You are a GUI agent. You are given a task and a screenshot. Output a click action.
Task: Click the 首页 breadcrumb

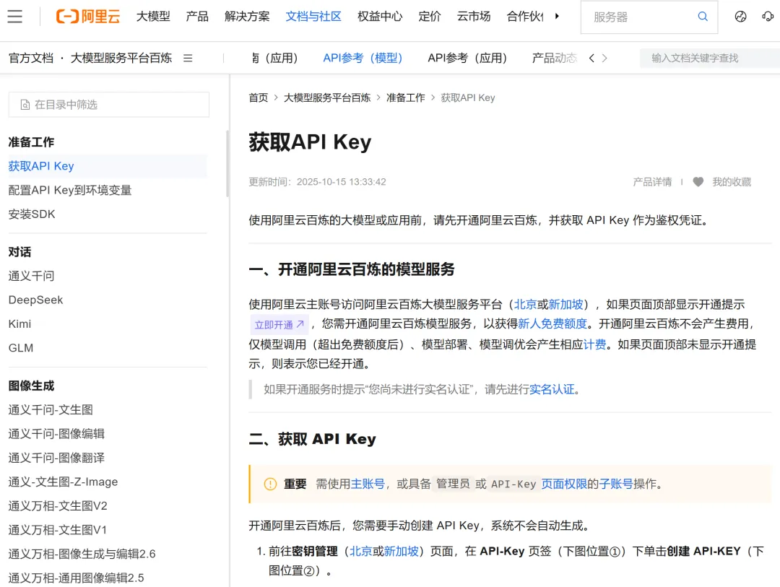click(258, 97)
